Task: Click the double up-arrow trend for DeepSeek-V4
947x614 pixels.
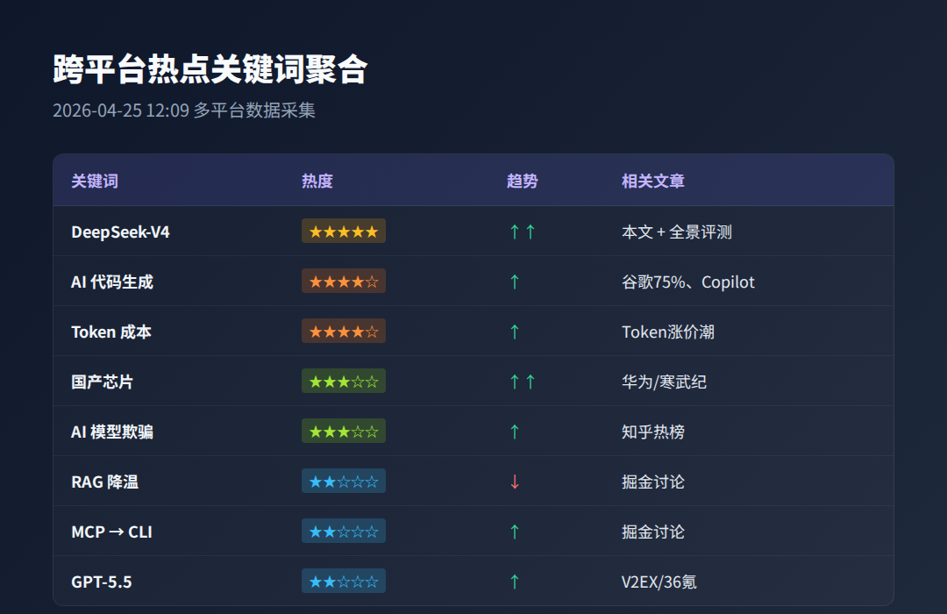Action: [x=523, y=232]
